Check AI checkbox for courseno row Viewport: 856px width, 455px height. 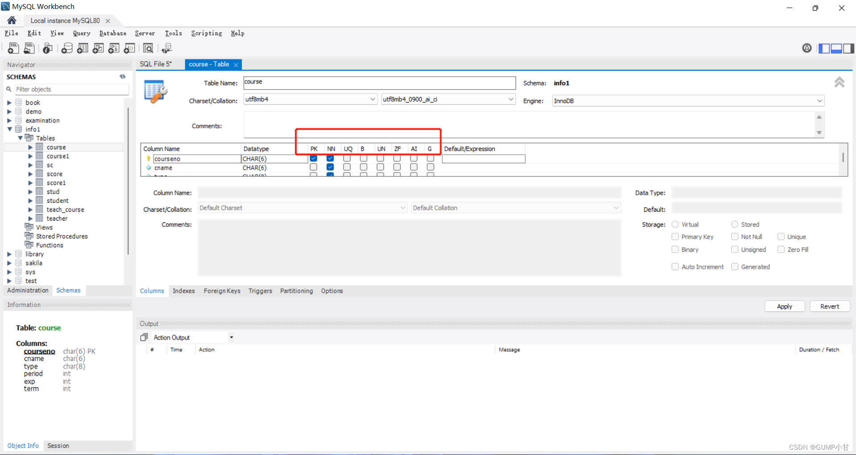coord(414,158)
